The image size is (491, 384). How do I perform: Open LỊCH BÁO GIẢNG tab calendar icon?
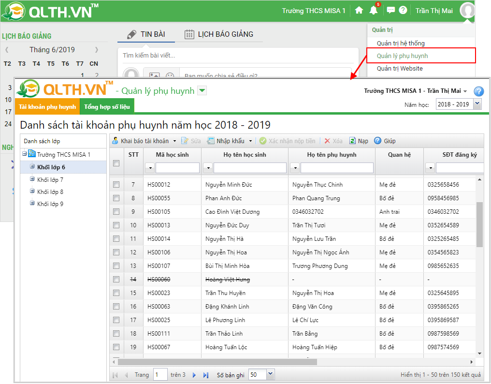pyautogui.click(x=189, y=34)
